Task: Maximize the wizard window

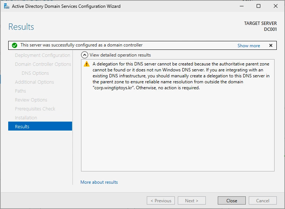Action: [x=258, y=6]
